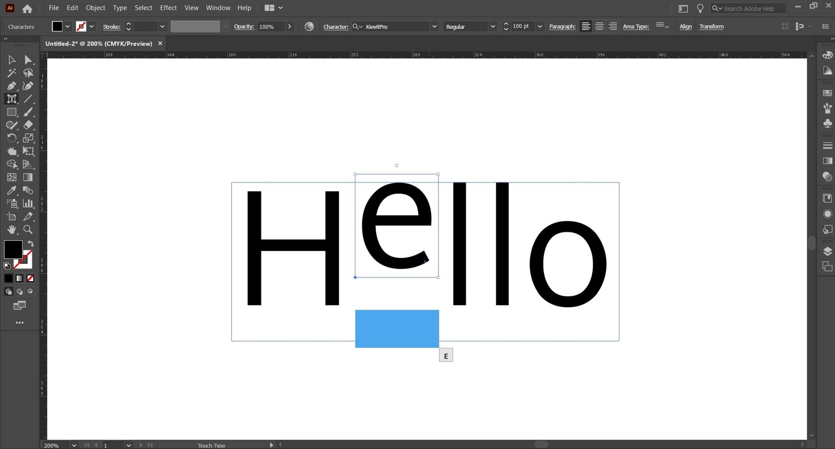
Task: Click the Recolor Artwork icon
Action: click(x=309, y=27)
